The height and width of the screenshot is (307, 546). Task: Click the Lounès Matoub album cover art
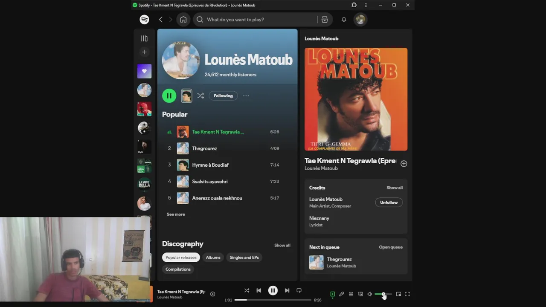point(356,99)
